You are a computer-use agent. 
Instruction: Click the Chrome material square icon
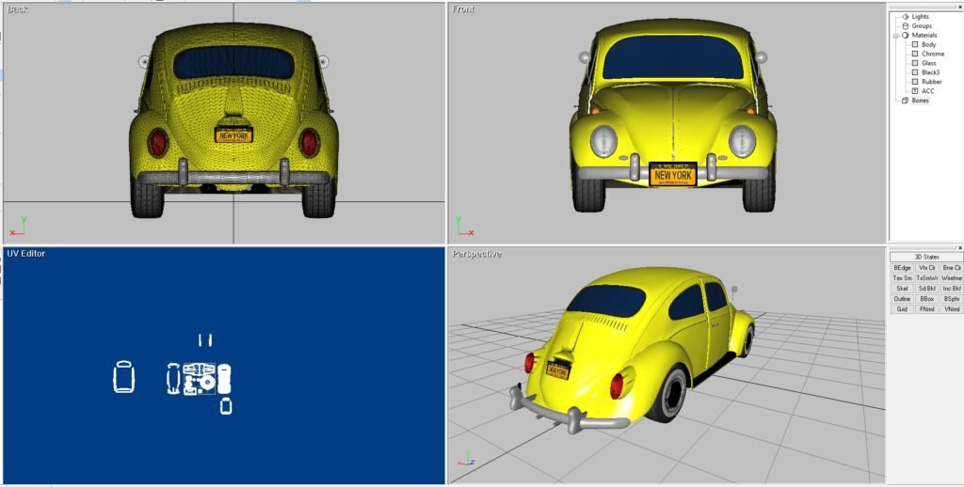914,54
